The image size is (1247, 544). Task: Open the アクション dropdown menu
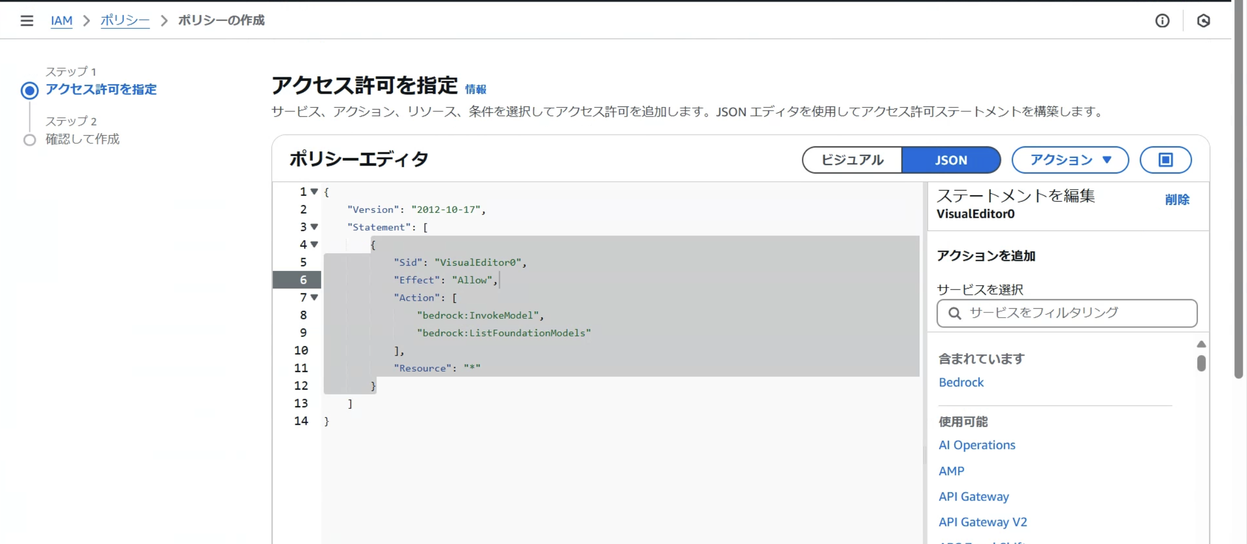click(x=1070, y=160)
